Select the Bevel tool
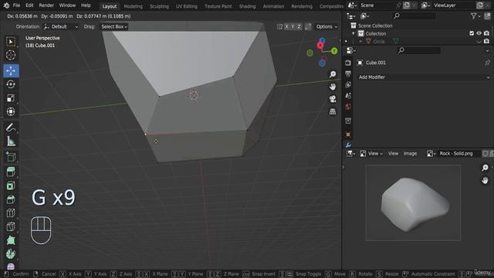This screenshot has height=278, width=494. click(x=11, y=199)
